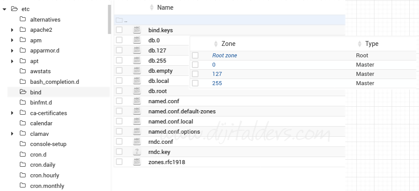419x191 pixels.
Task: Select the checkbox for Root zone
Action: [x=195, y=56]
